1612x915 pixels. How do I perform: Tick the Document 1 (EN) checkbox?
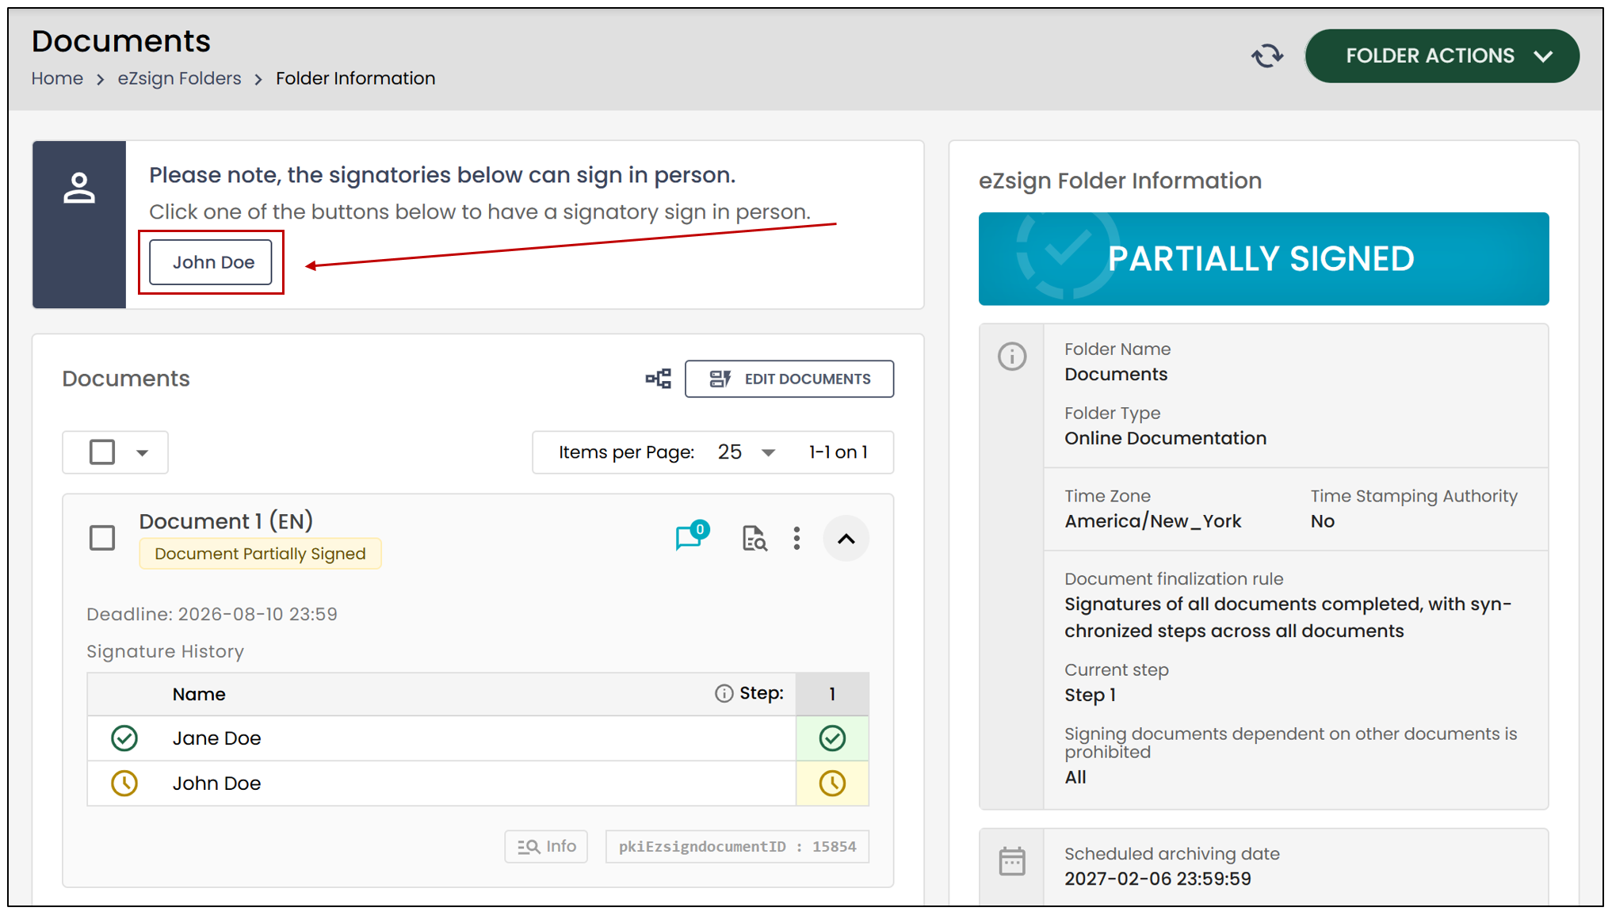(102, 538)
